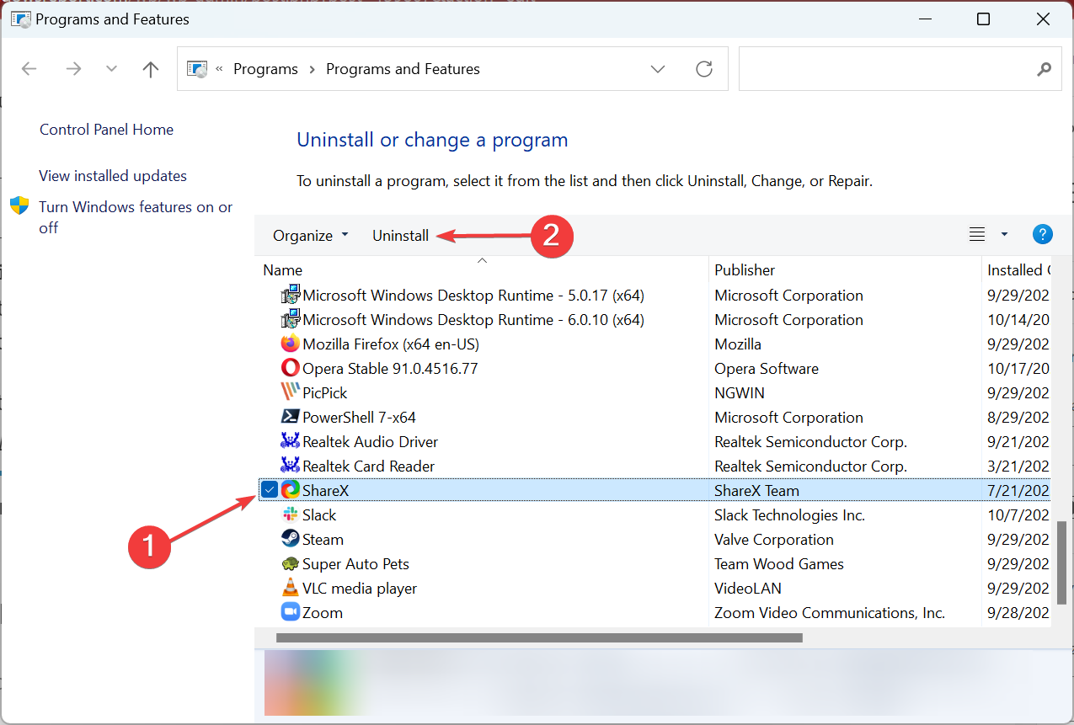
Task: Click the VLC media player cone icon
Action: pos(290,589)
